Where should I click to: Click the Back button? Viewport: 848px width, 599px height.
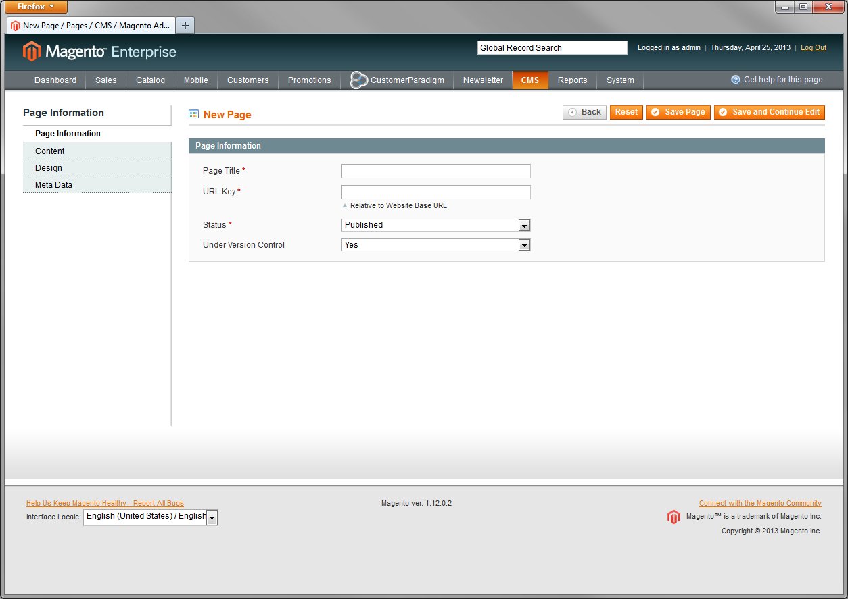(x=584, y=112)
